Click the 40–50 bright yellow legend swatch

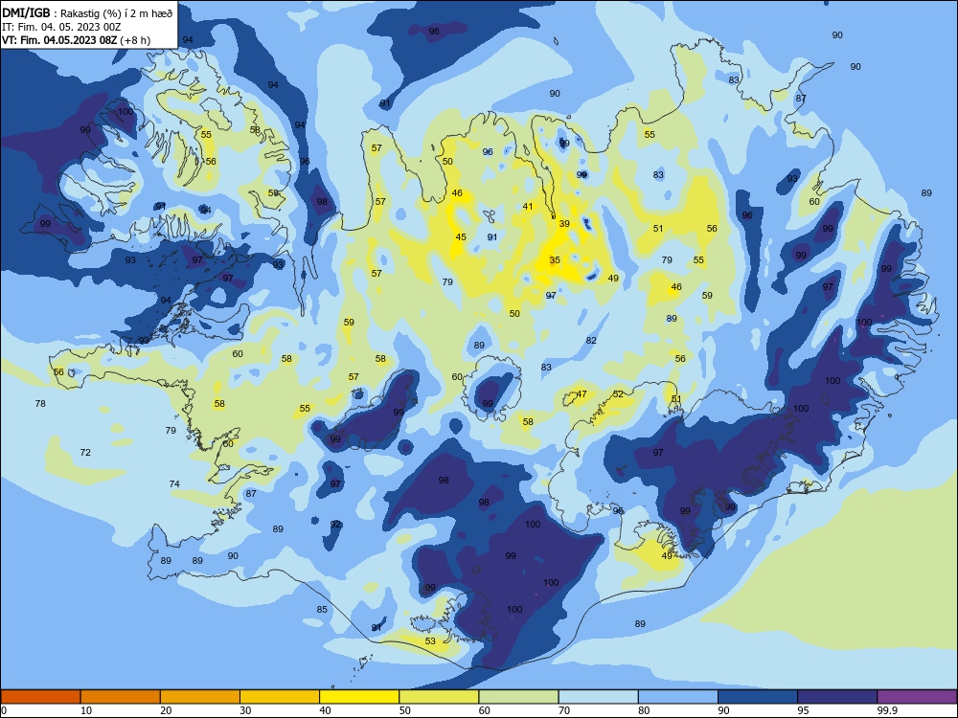coord(359,697)
